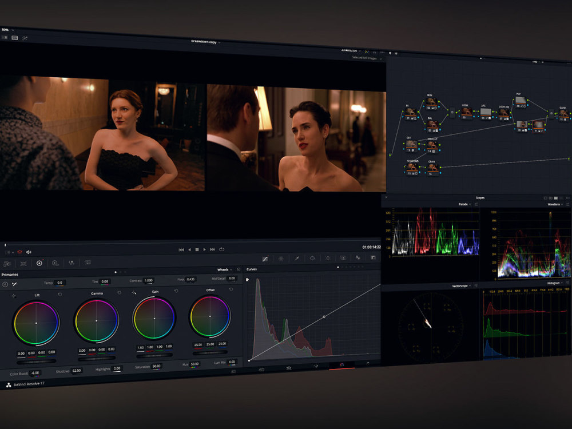
Task: Toggle the loop playback button
Action: coord(221,249)
